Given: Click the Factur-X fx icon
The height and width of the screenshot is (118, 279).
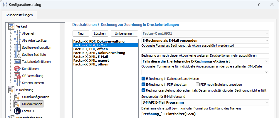Looking at the screenshot, I should click(17, 111).
